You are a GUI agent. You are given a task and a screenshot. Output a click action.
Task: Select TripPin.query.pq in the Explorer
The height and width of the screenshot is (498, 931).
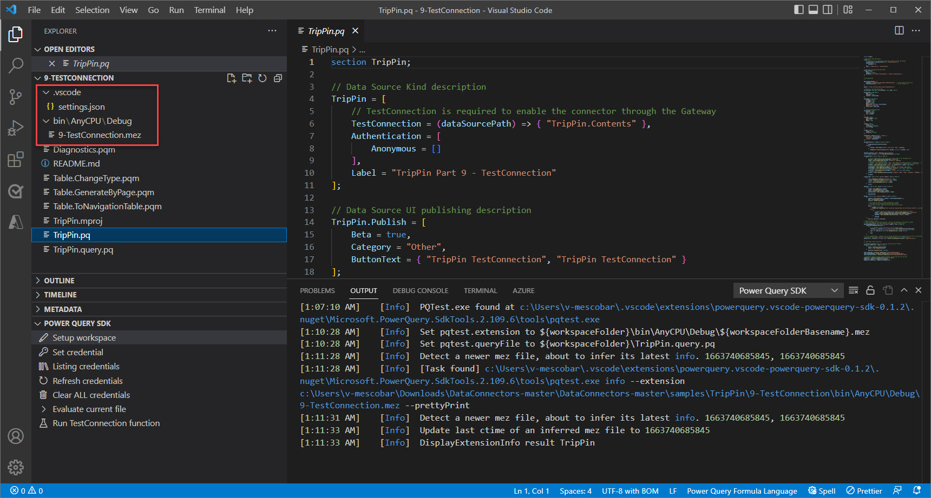pos(83,249)
